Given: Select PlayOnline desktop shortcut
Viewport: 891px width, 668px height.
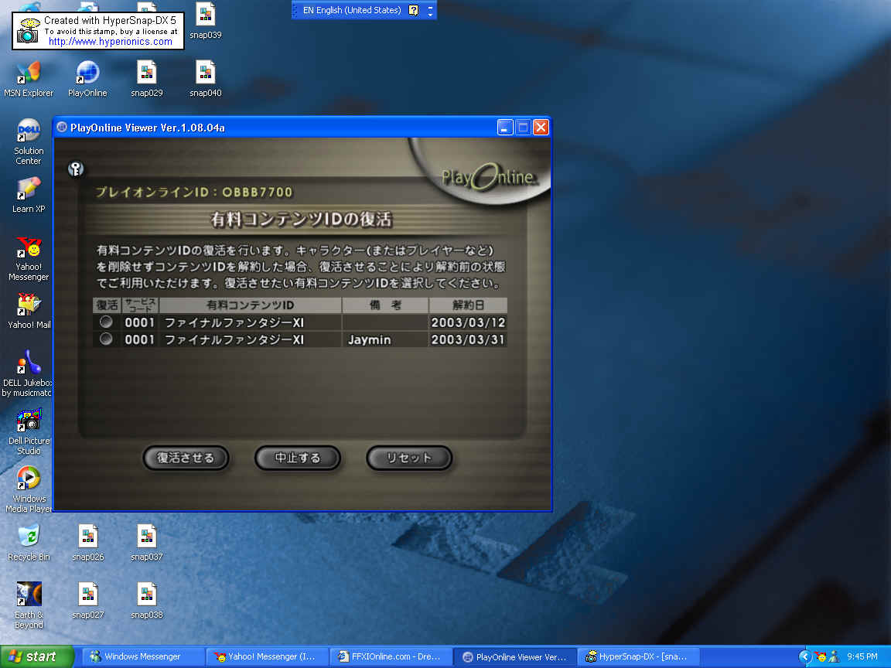Looking at the screenshot, I should tap(87, 79).
